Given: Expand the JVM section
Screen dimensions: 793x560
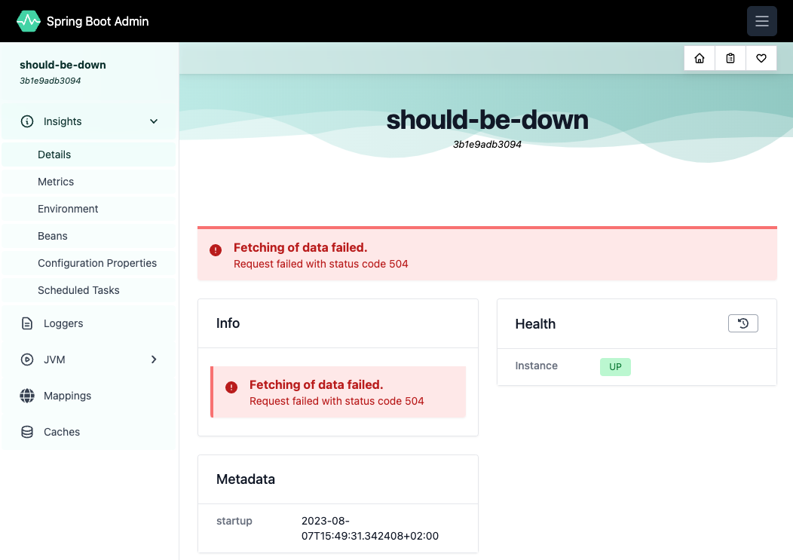Looking at the screenshot, I should pyautogui.click(x=154, y=360).
